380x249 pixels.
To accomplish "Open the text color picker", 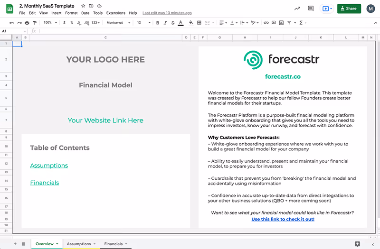I will [180, 23].
